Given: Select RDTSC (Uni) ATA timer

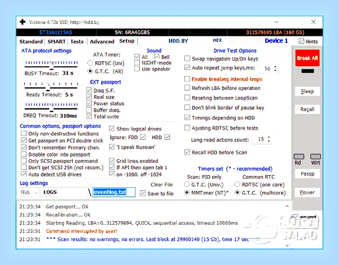Looking at the screenshot, I should 90,63.
